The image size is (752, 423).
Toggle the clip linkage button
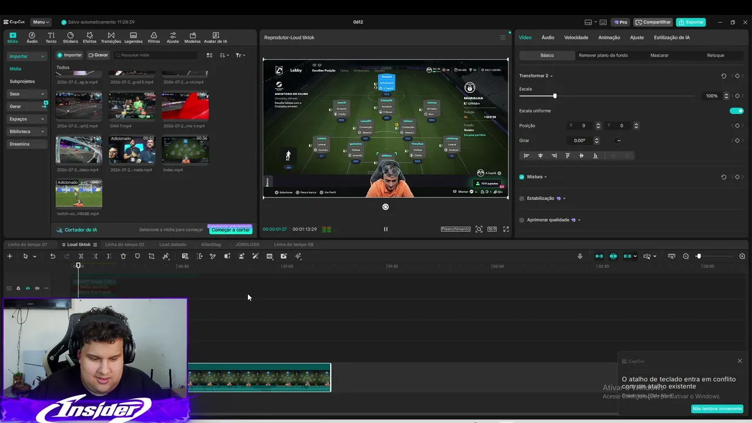coord(627,256)
